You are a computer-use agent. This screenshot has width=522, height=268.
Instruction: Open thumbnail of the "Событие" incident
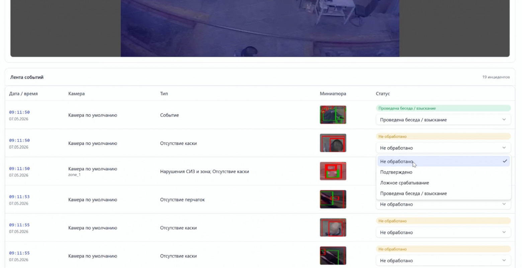click(333, 115)
